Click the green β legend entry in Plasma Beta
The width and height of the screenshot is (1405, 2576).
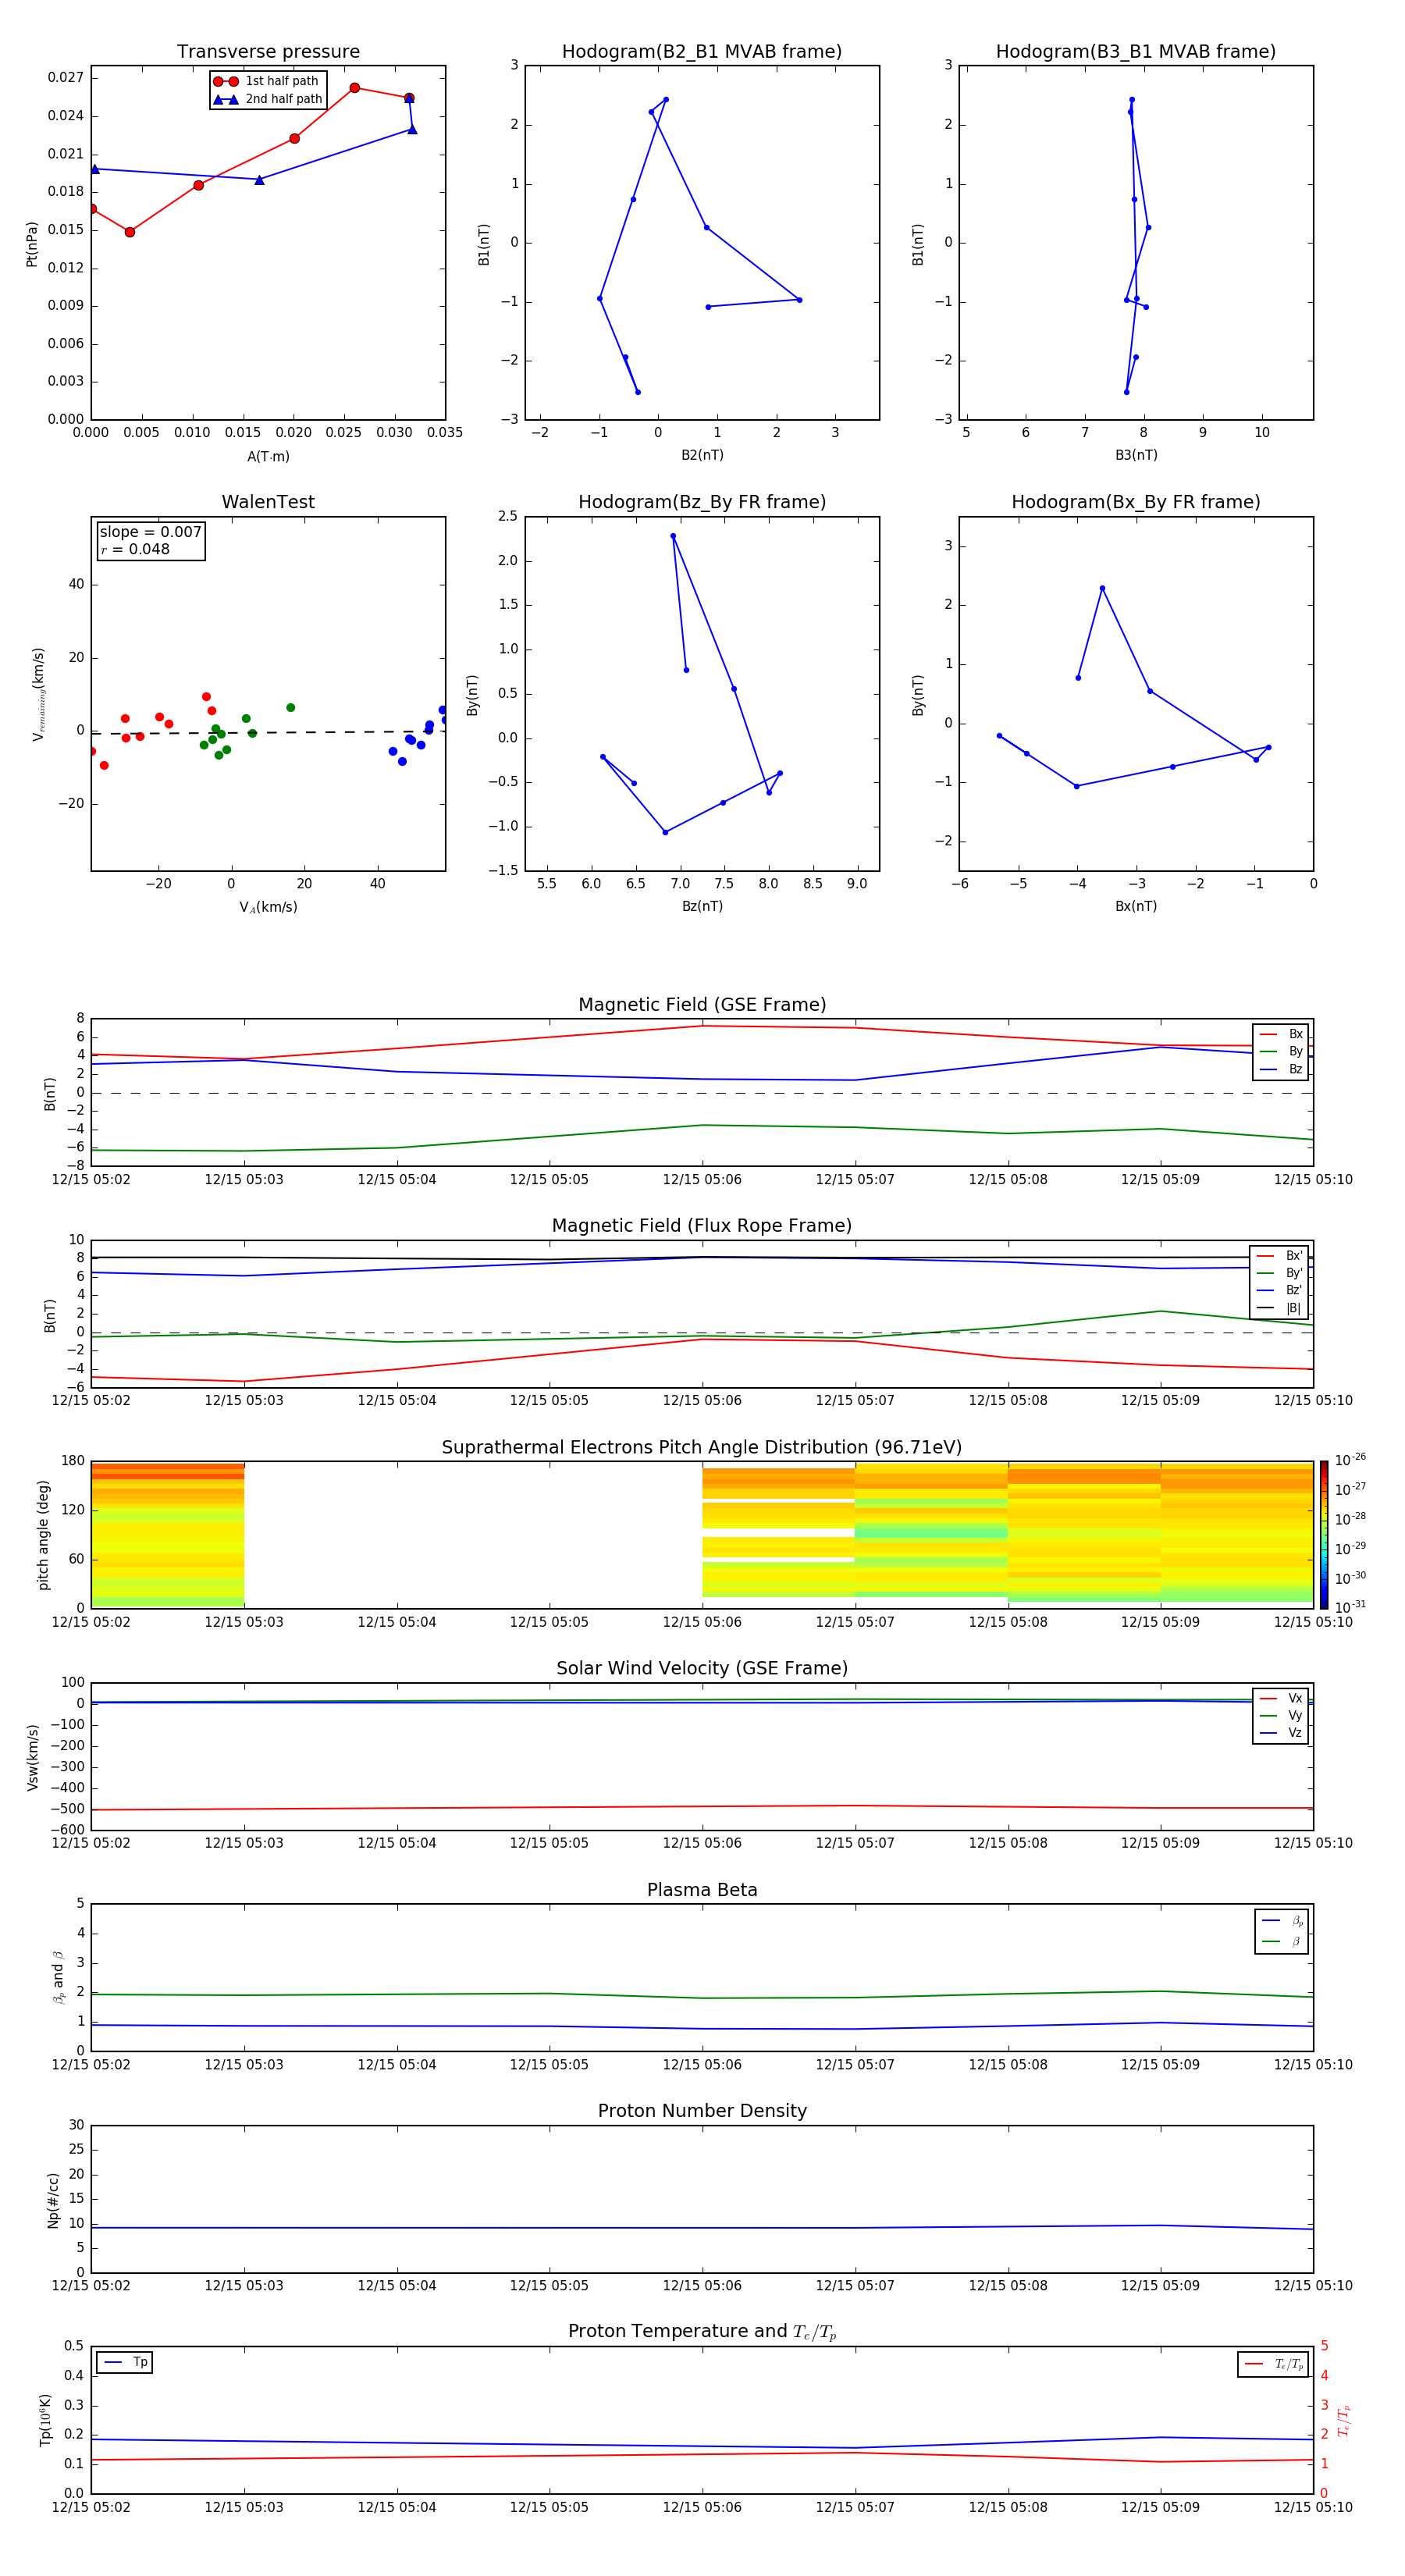click(x=1282, y=1941)
